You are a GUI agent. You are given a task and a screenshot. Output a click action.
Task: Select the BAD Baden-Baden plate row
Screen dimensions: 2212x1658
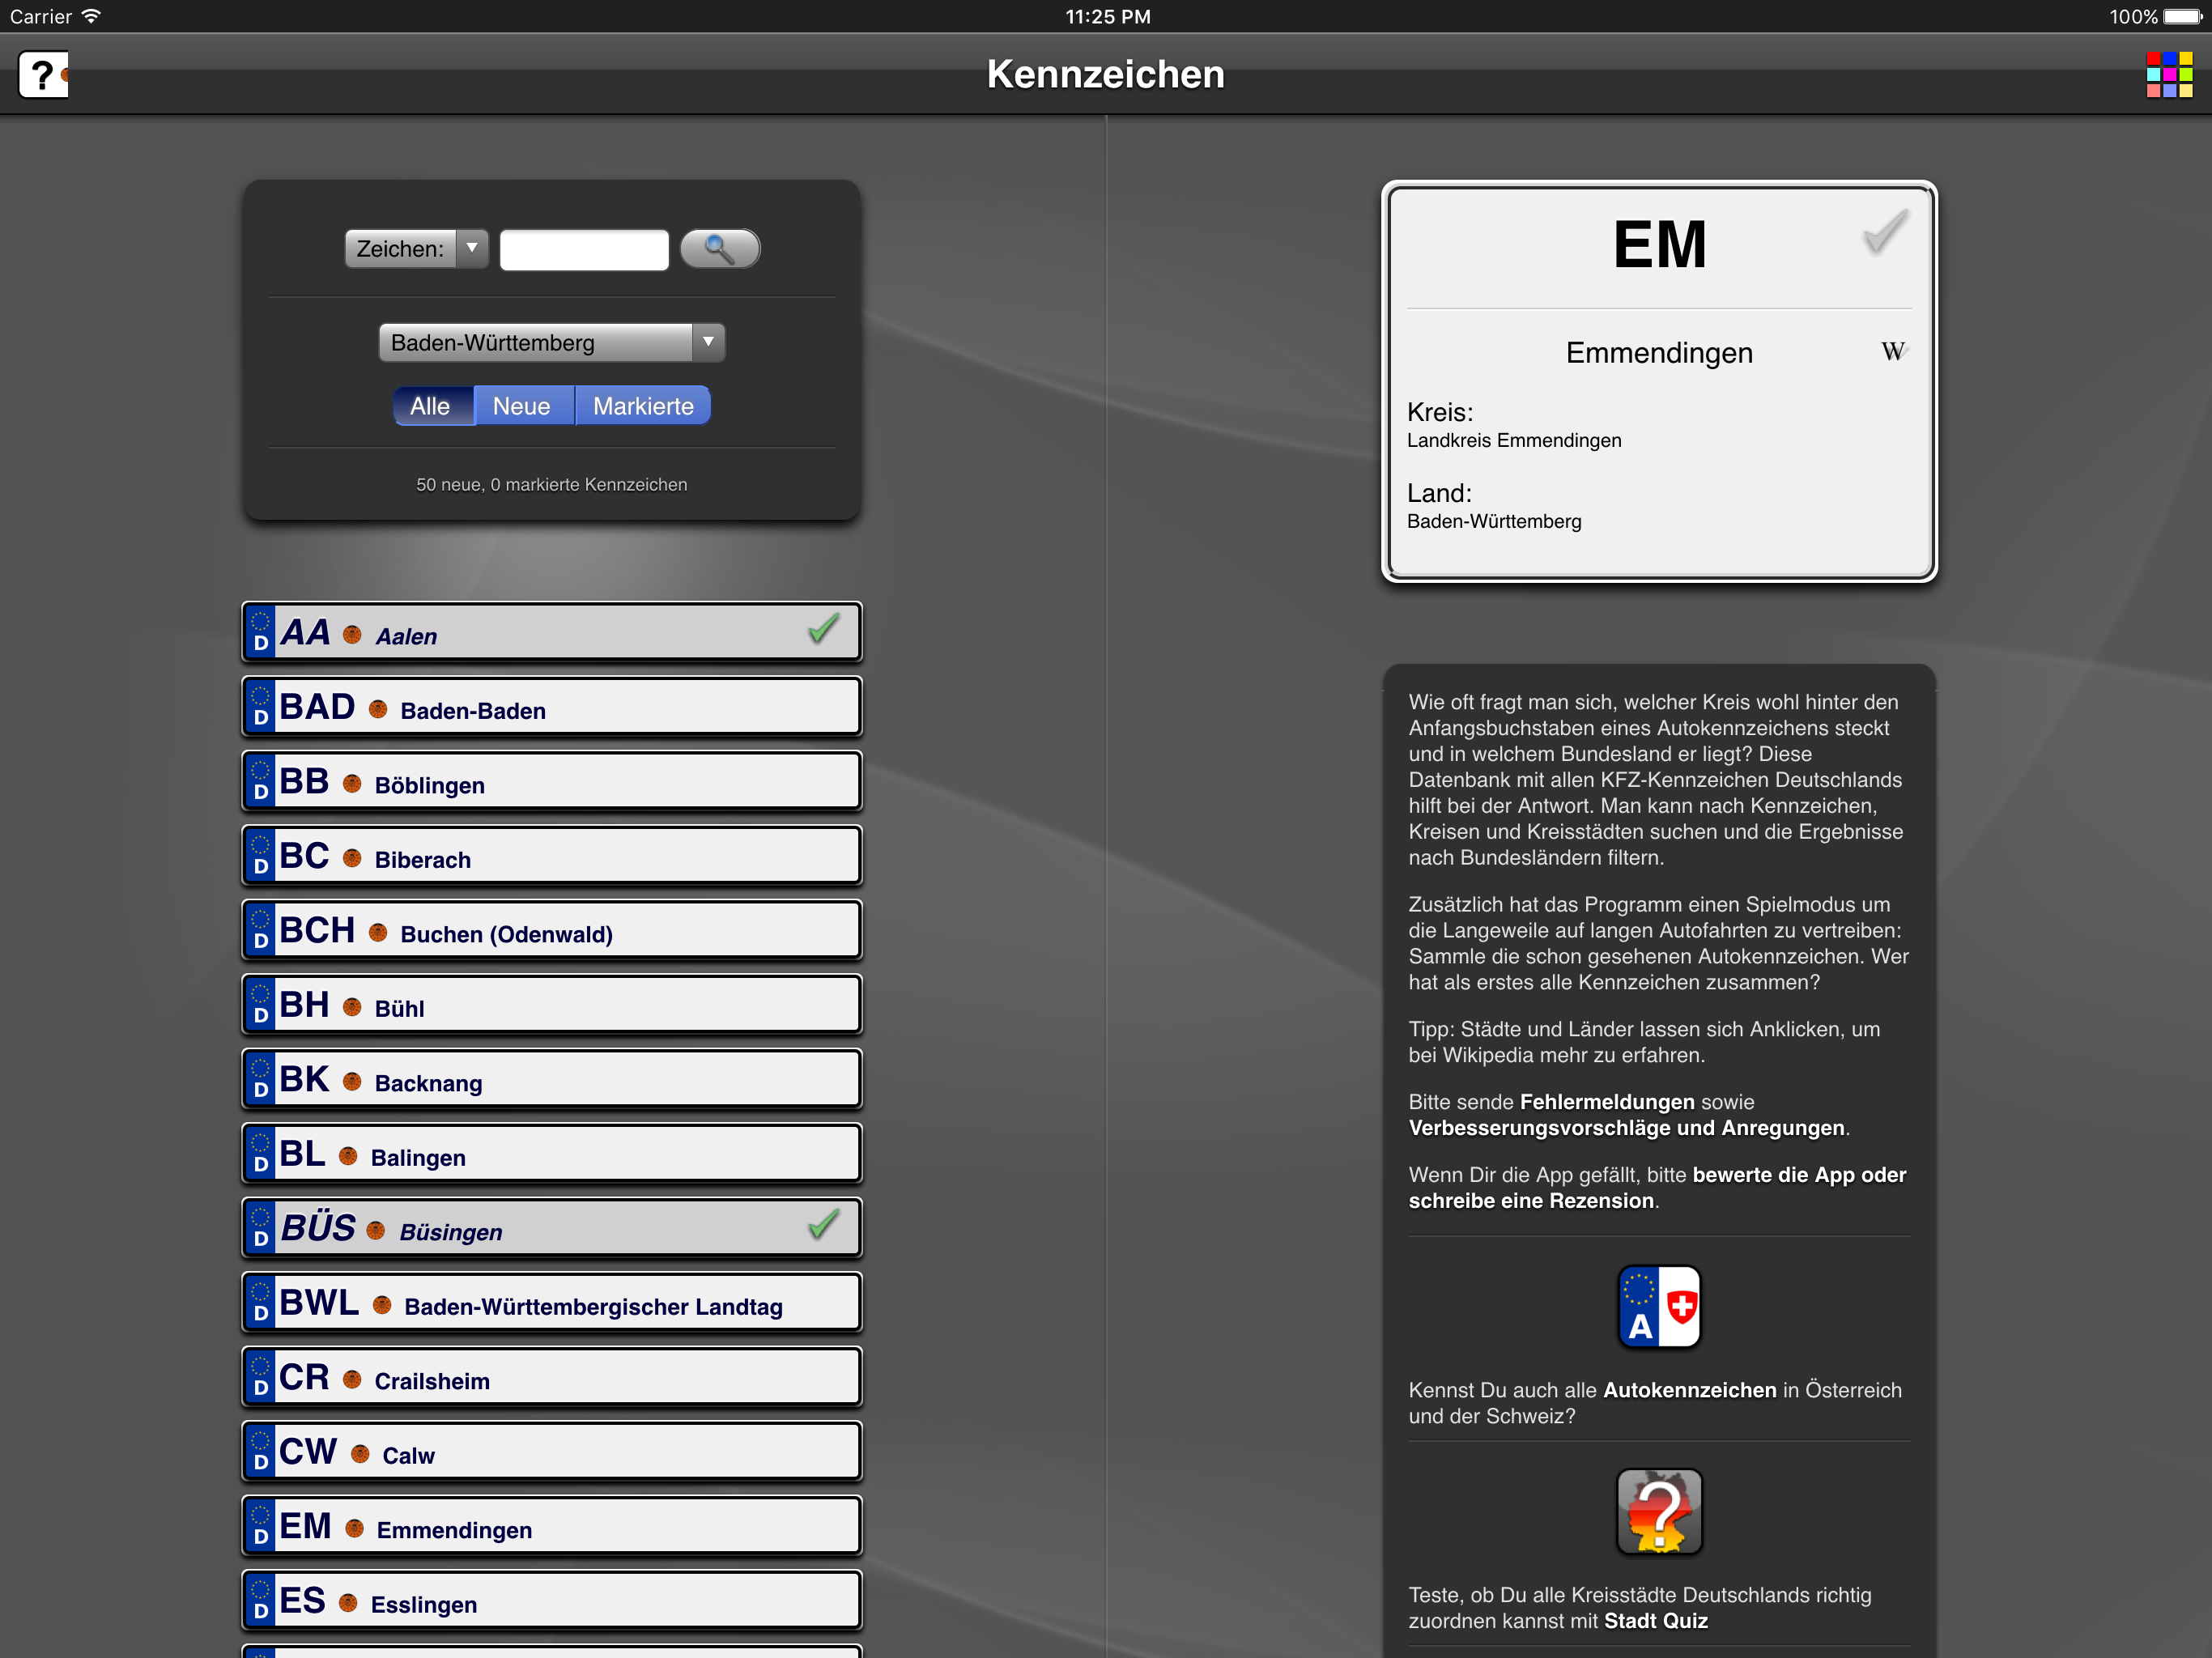coord(552,707)
